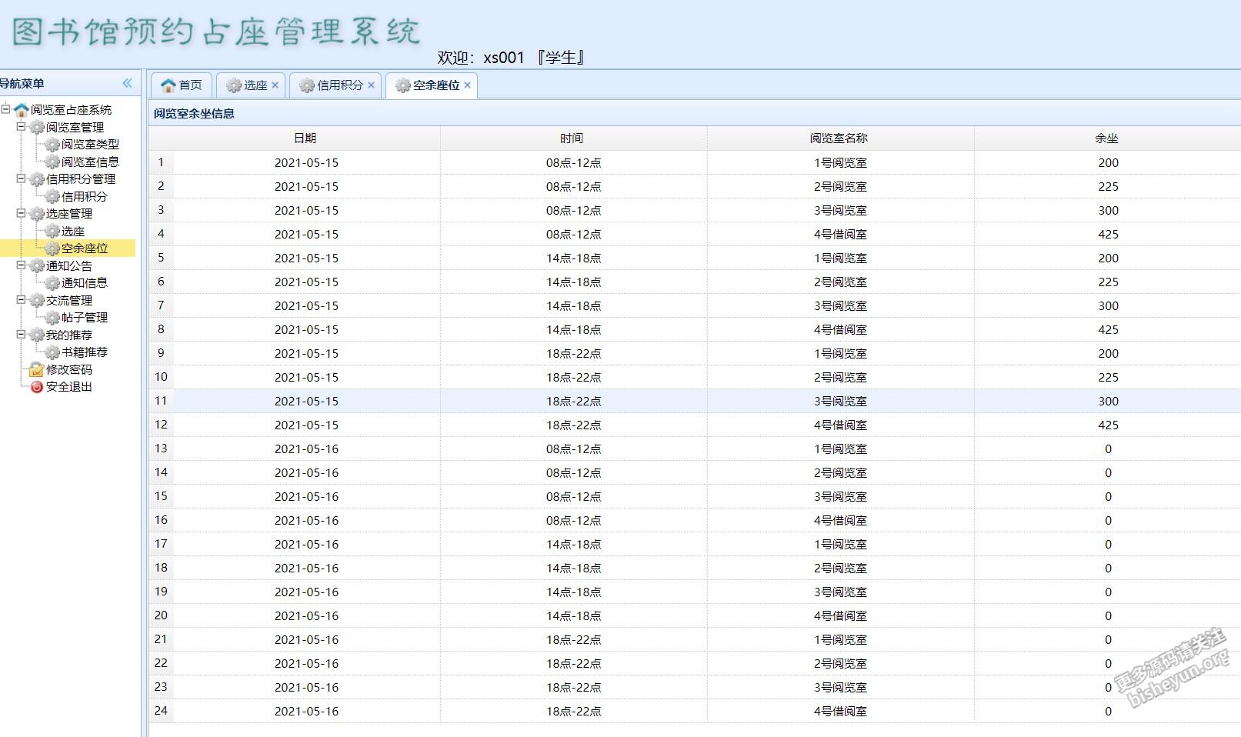Image resolution: width=1241 pixels, height=737 pixels.
Task: Select row 1 with 1号阅览室 08点-12点
Action: click(694, 162)
